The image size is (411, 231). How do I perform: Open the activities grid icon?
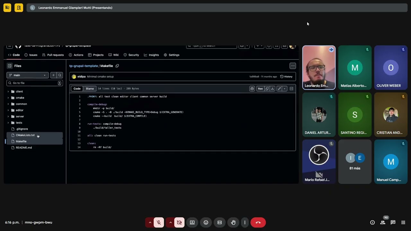point(403,222)
